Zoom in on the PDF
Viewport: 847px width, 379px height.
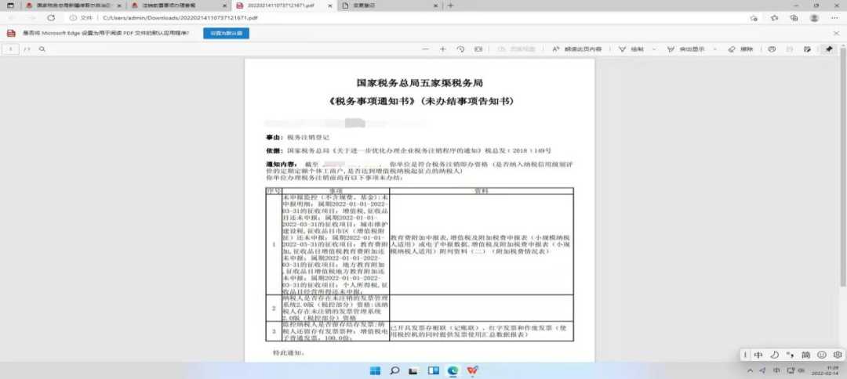pyautogui.click(x=443, y=49)
